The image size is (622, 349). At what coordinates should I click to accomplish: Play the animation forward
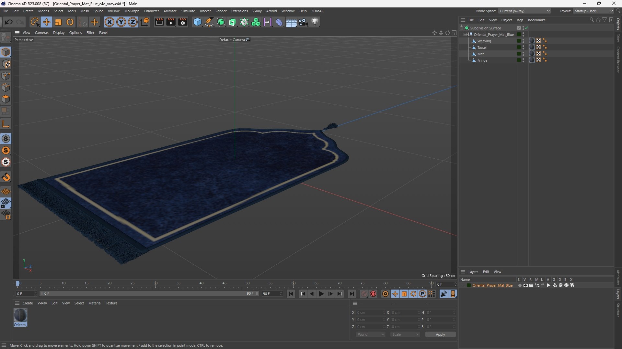coord(321,294)
